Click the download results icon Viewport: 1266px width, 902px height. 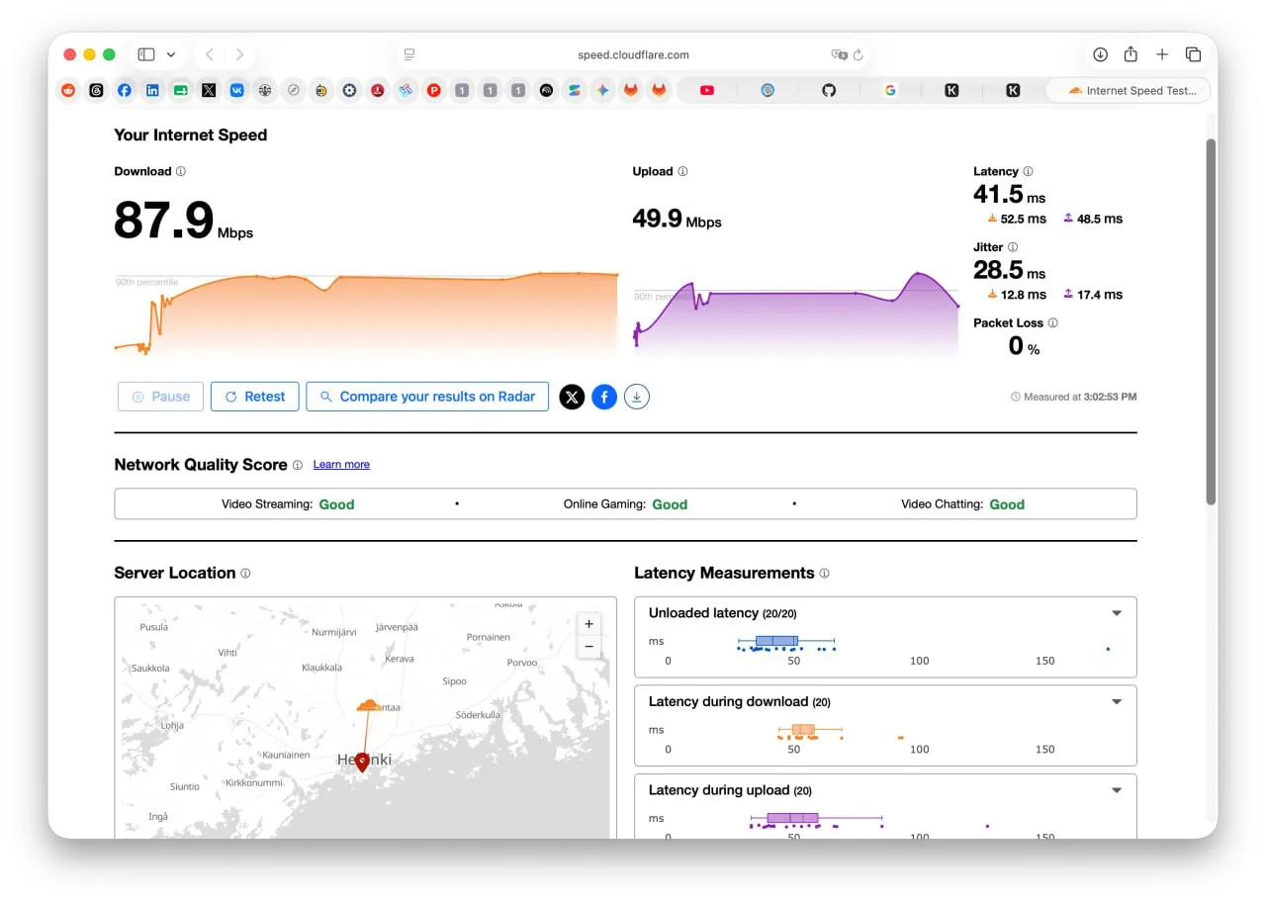point(637,397)
